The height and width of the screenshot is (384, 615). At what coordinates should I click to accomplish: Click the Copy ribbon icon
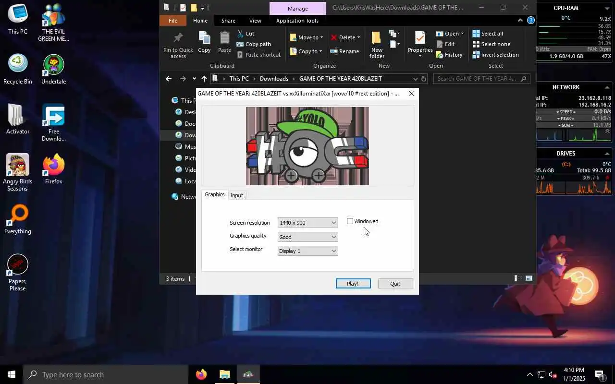point(204,42)
